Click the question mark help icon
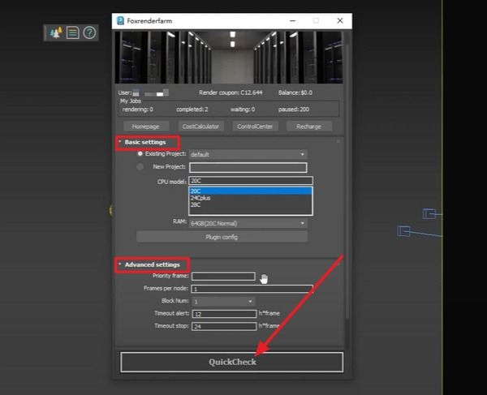Viewport: 487px width, 395px height. tap(89, 32)
